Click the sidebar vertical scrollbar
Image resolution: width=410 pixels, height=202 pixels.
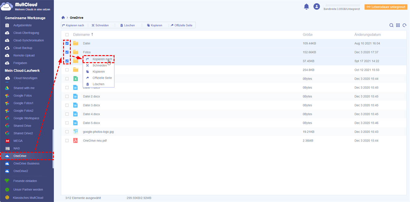[x=53, y=148]
